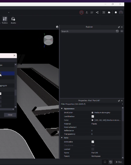Click the Close button in dialog
This screenshot has width=131, height=165.
[x=10, y=115]
